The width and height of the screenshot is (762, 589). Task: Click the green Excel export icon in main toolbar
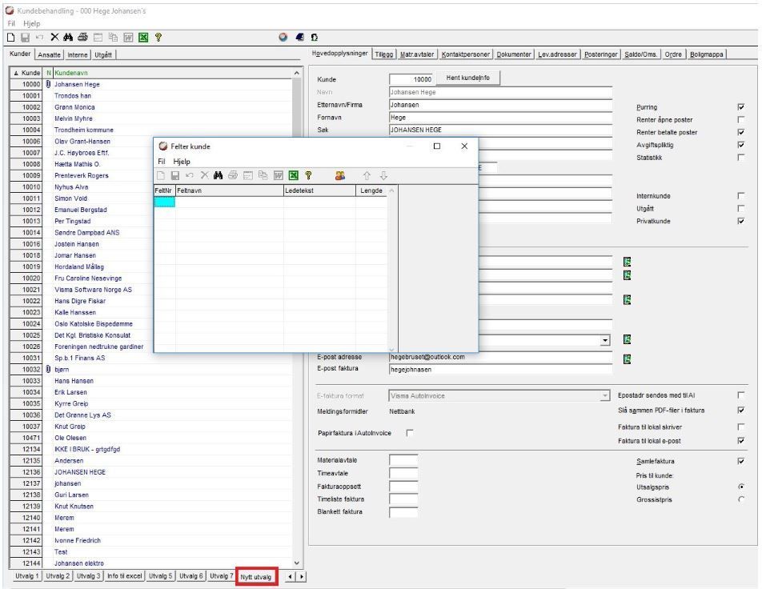click(x=143, y=38)
